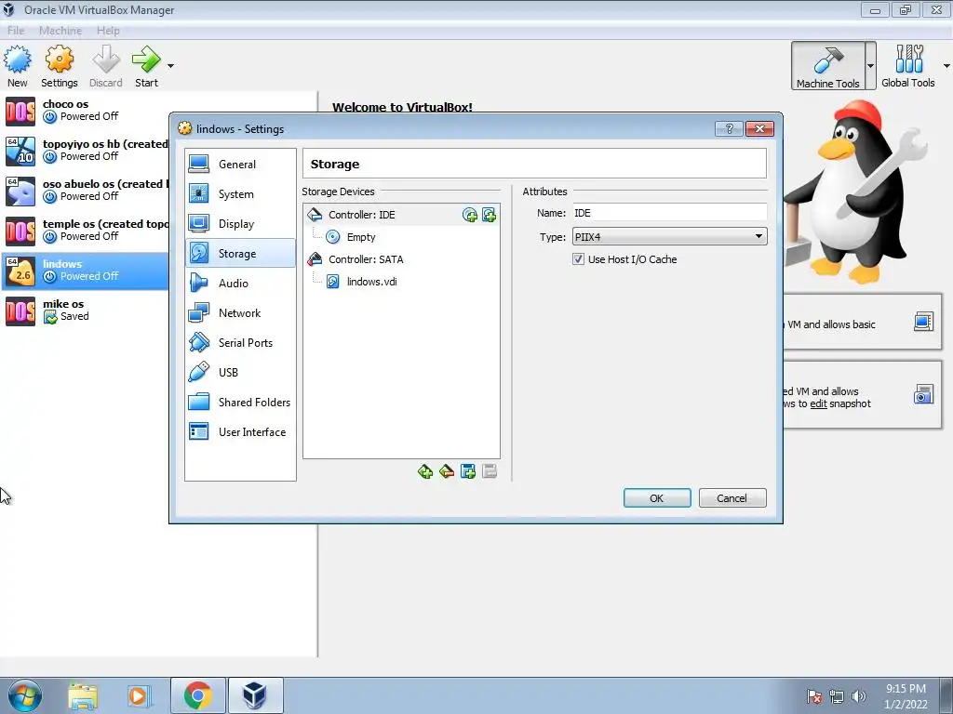The image size is (953, 714).
Task: Add hard disk to IDE controller
Action: click(x=489, y=215)
